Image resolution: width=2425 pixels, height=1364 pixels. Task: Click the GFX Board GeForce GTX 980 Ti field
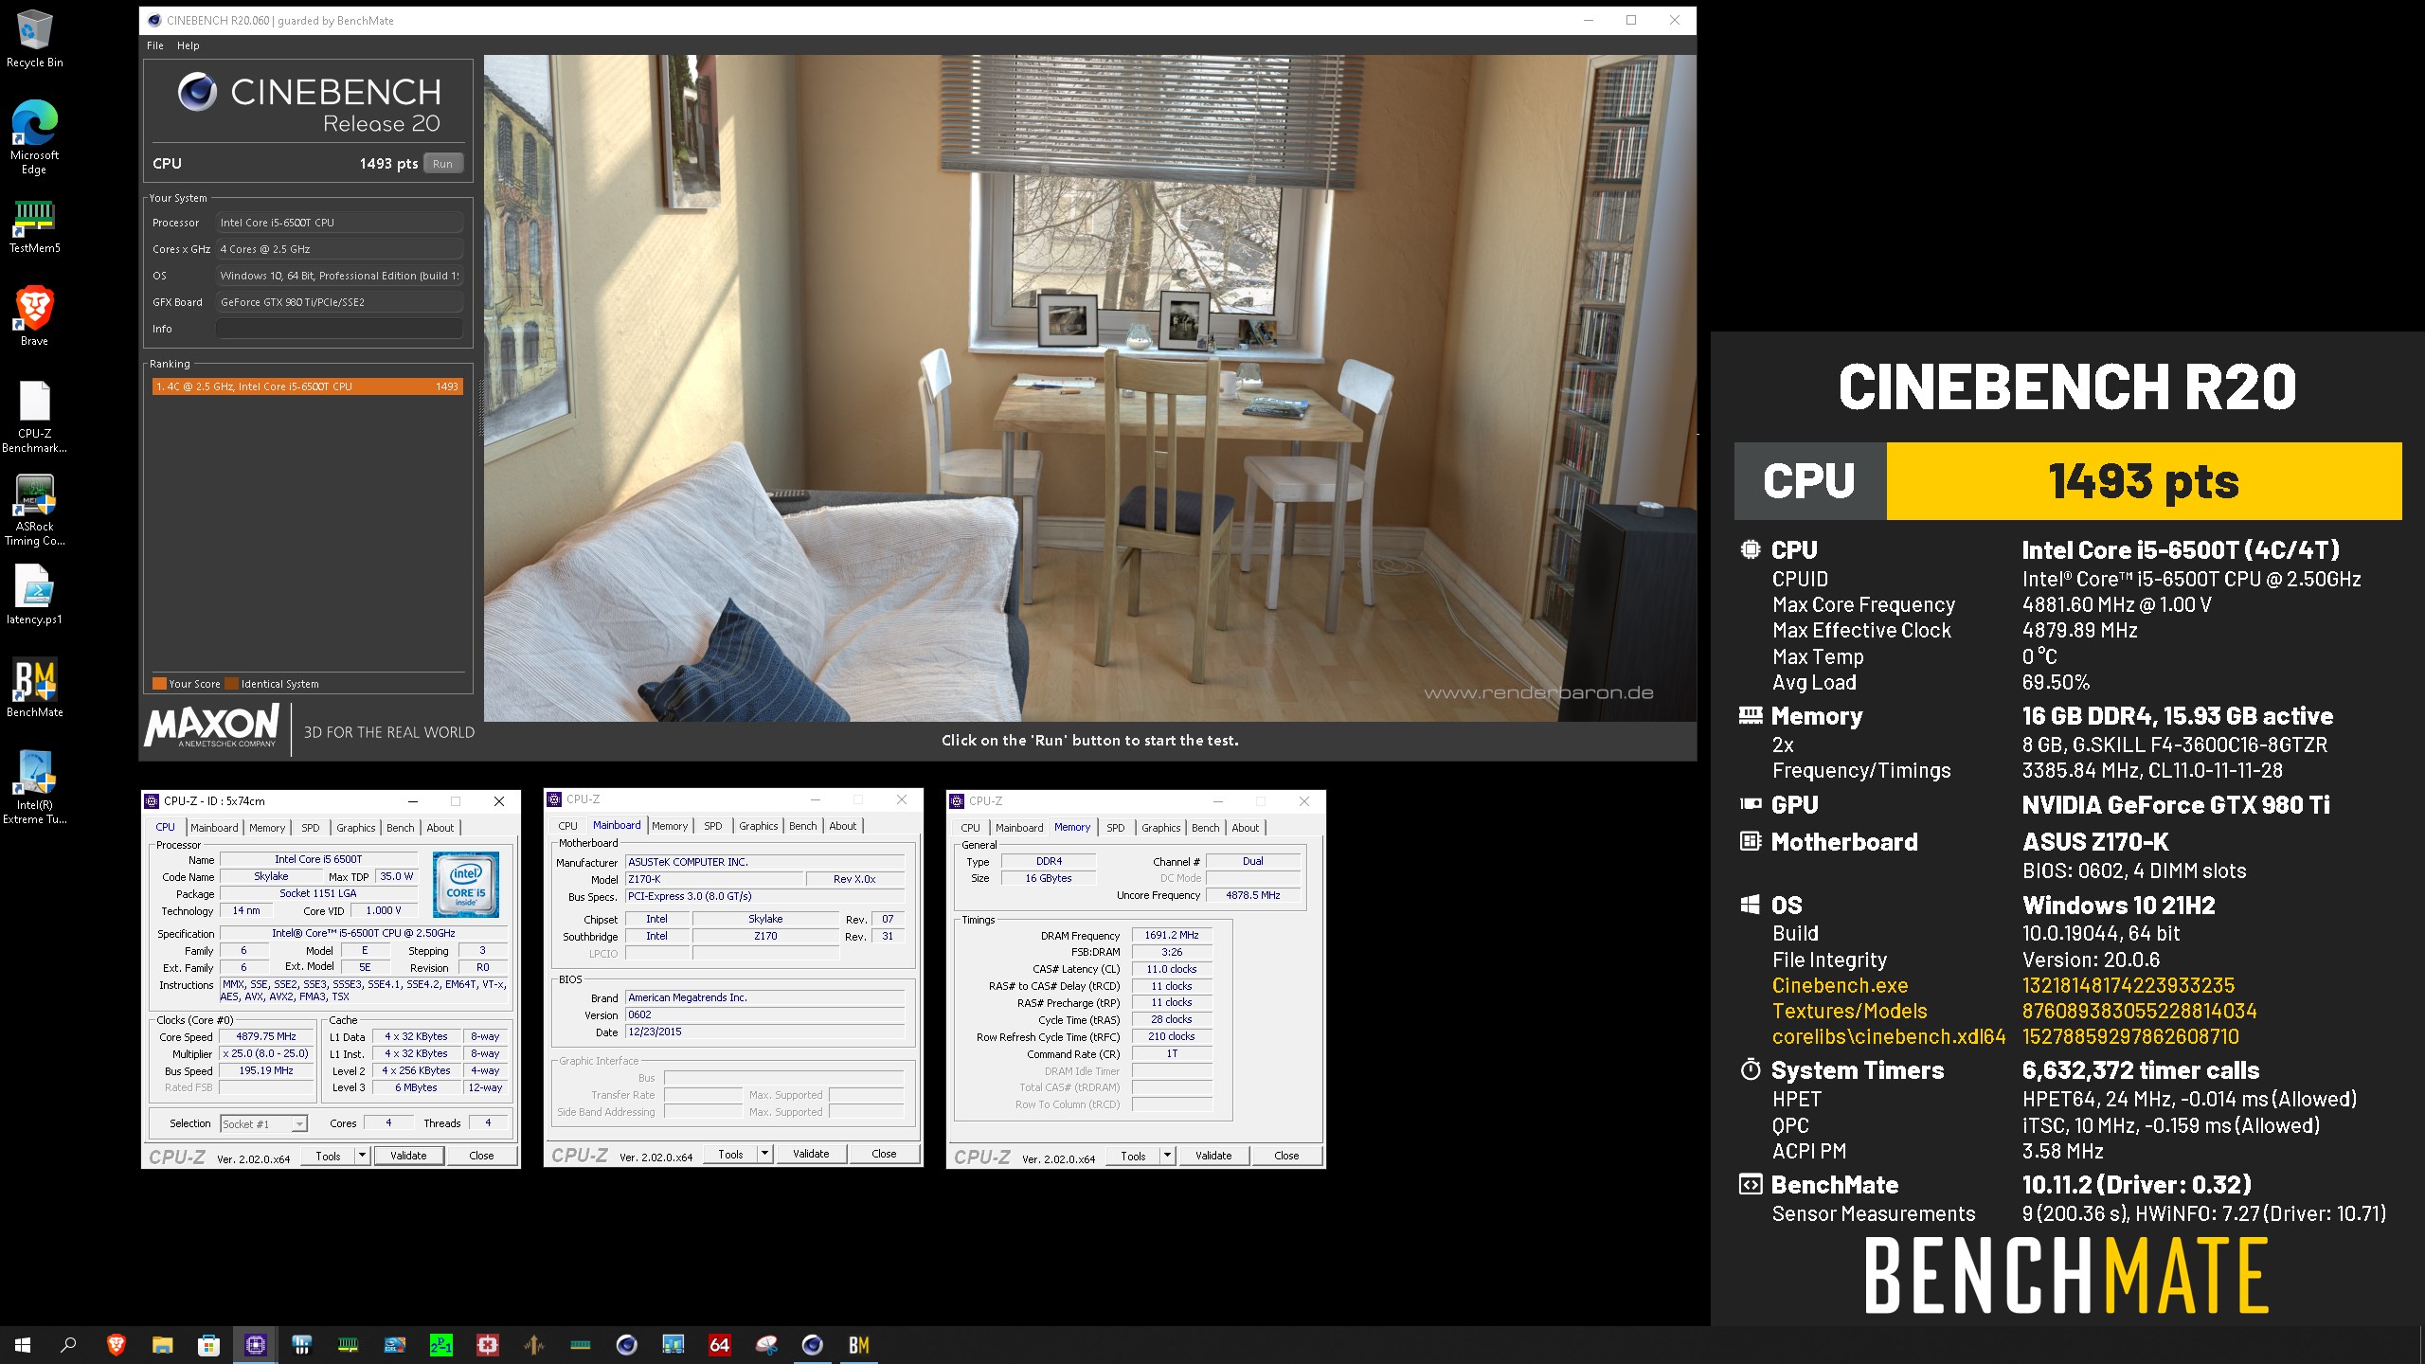click(x=339, y=302)
